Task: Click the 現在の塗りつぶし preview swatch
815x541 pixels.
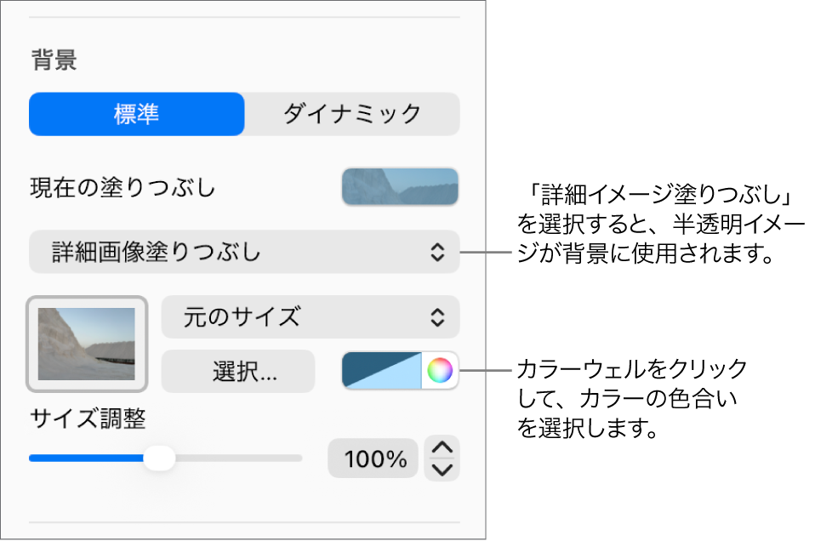Action: point(399,186)
